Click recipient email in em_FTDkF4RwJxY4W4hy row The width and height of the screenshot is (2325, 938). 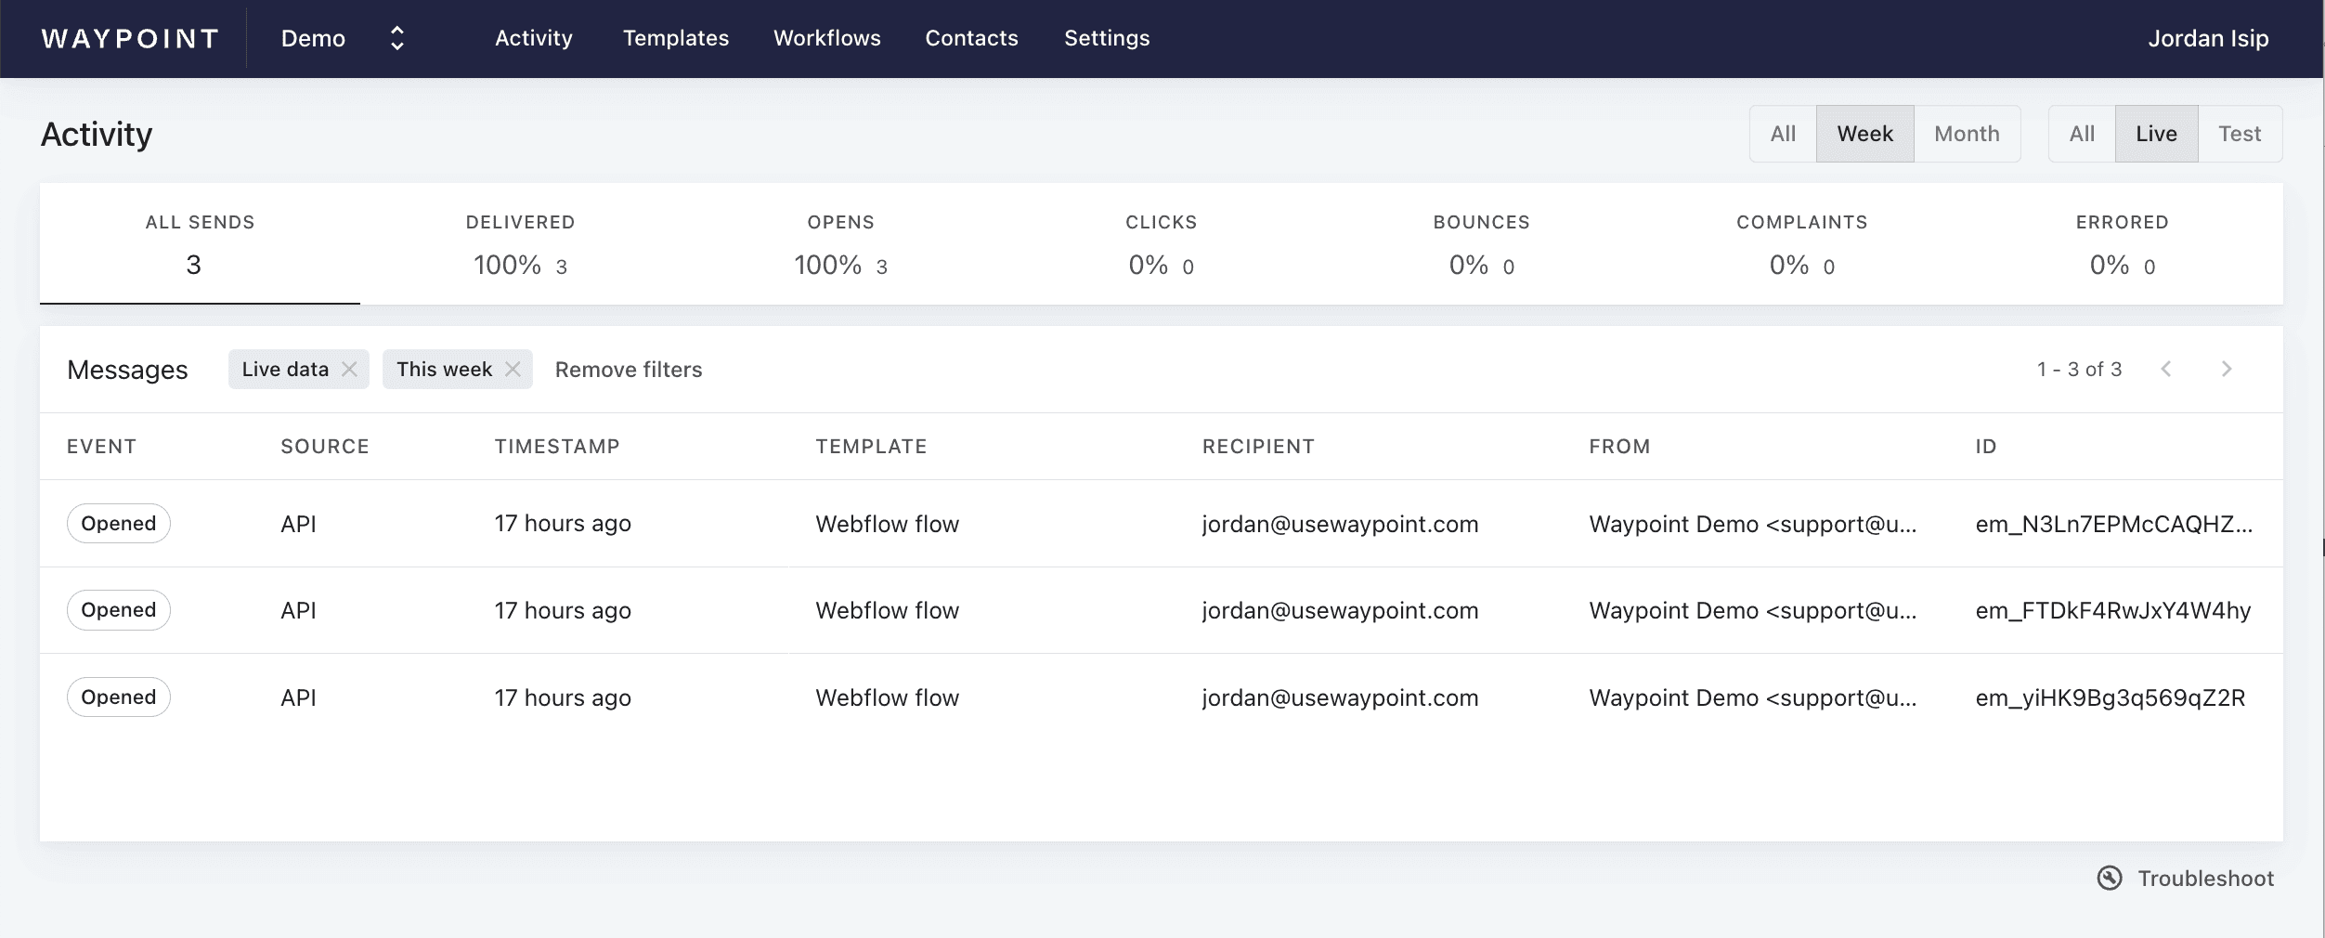1340,610
